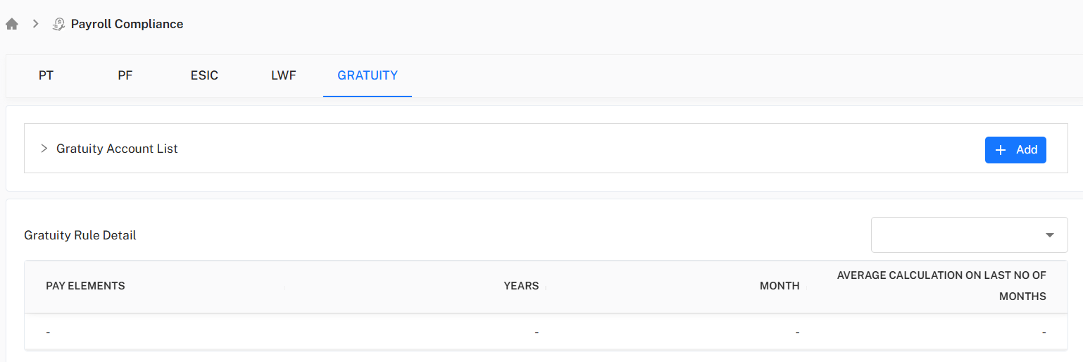Click the Average Calculation column header
Screen dimensions: 1083x362
pyautogui.click(x=941, y=285)
